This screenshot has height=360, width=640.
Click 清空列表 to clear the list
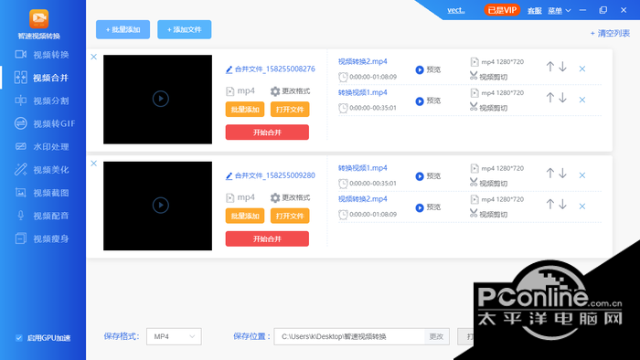click(x=610, y=34)
